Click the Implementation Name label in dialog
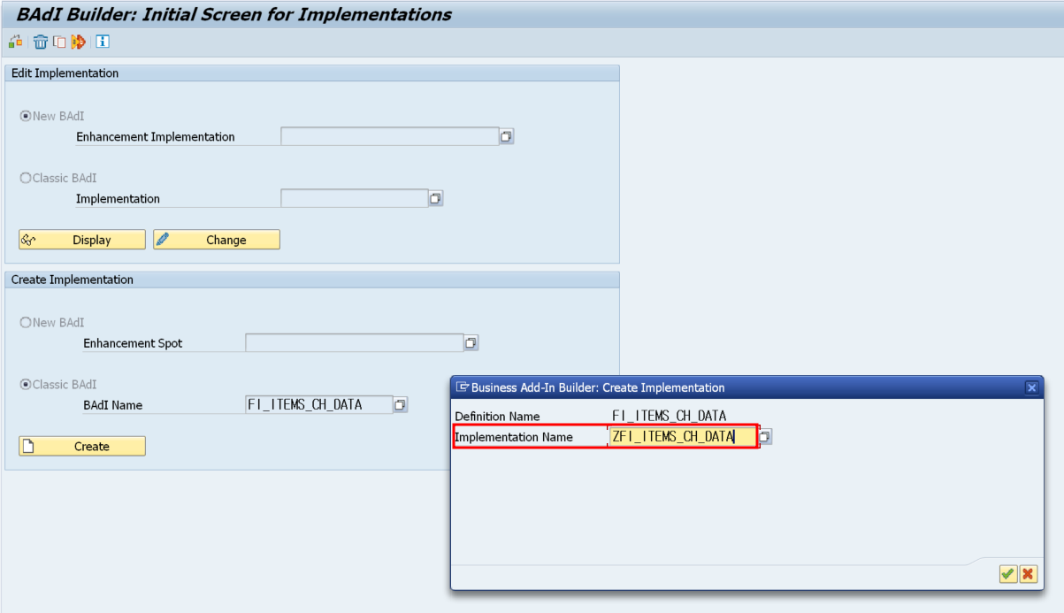The image size is (1064, 613). point(514,437)
